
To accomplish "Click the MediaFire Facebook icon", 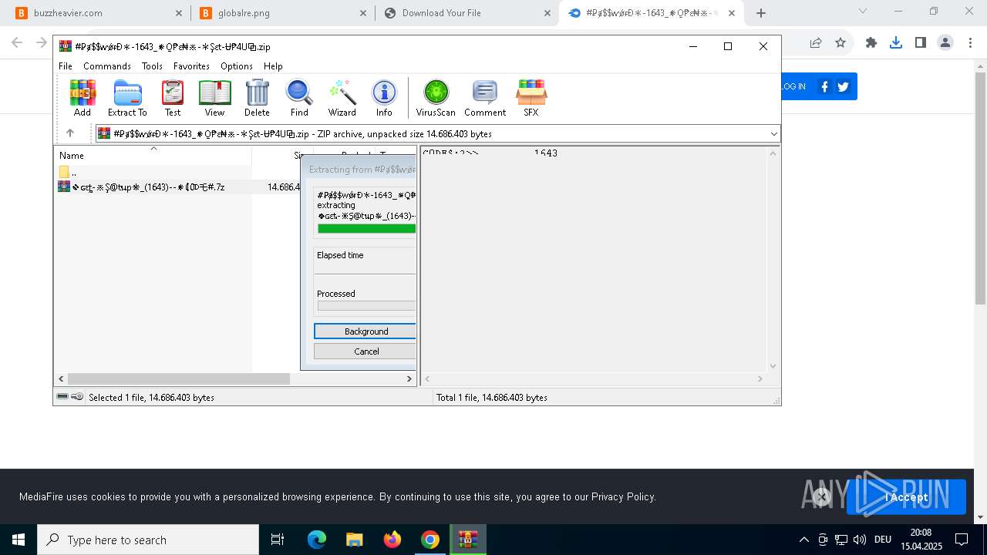I will point(824,86).
